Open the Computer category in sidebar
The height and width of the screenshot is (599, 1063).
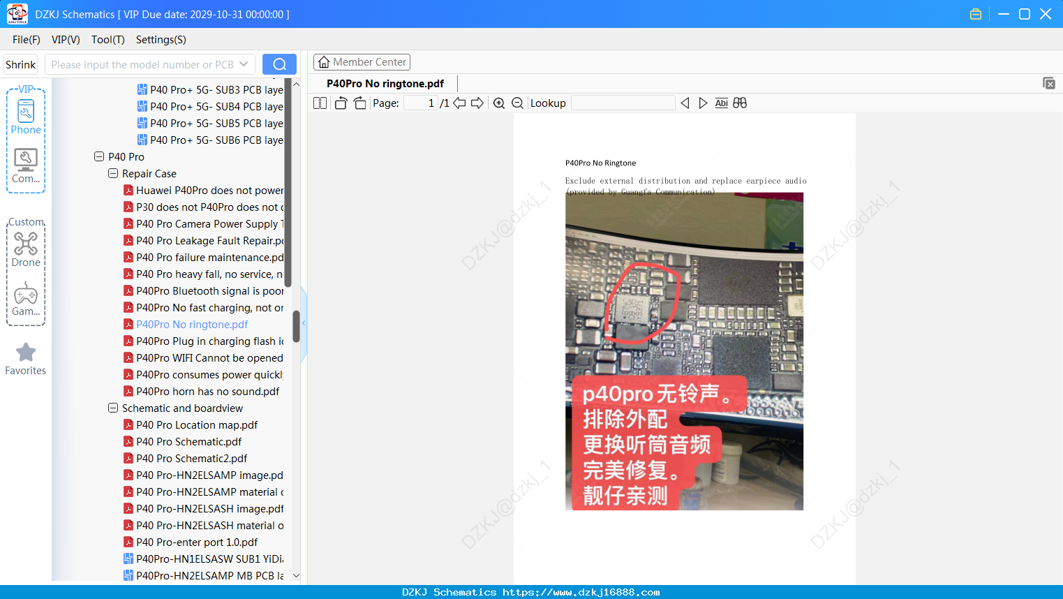26,166
